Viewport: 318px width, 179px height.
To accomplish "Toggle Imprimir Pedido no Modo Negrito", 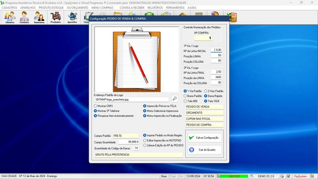I will tap(163, 135).
